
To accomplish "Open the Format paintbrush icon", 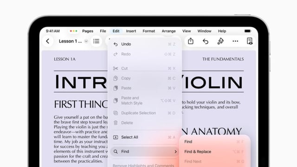I will [x=220, y=41].
